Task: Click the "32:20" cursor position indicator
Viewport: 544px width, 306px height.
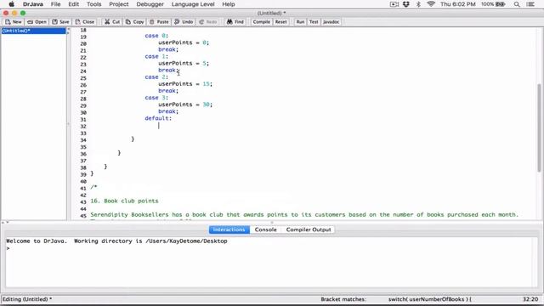Action: pyautogui.click(x=530, y=299)
